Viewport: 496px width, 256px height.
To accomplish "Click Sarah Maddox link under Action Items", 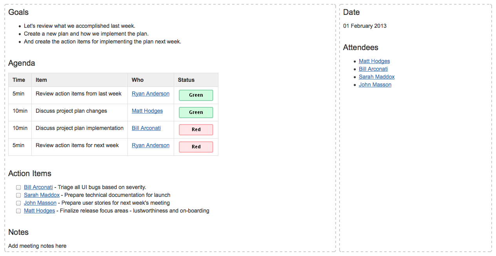I will pyautogui.click(x=42, y=195).
